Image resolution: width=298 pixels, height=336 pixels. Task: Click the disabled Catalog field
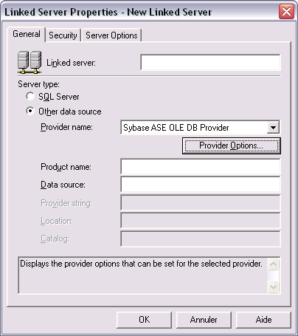(201, 239)
